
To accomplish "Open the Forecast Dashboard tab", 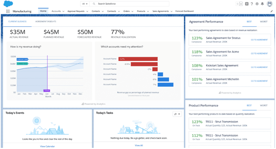I will tap(184, 11).
